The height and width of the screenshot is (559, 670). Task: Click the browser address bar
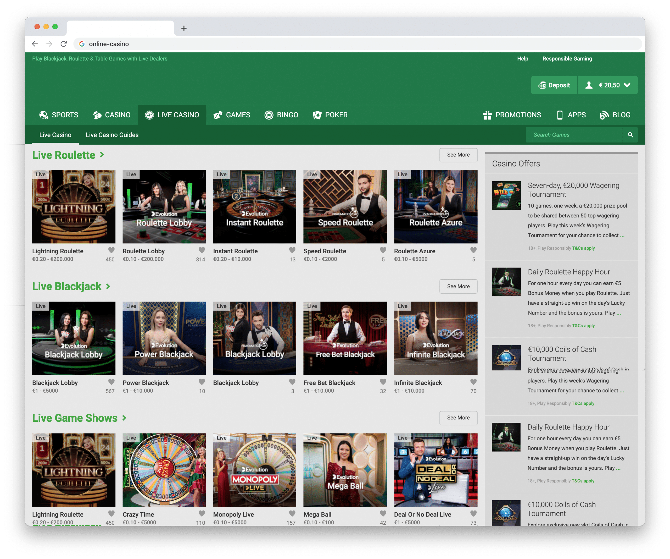pyautogui.click(x=357, y=44)
